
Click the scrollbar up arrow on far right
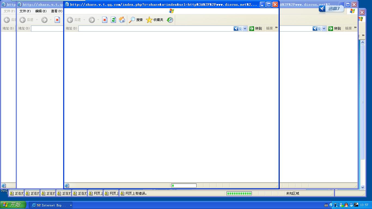pyautogui.click(x=362, y=42)
